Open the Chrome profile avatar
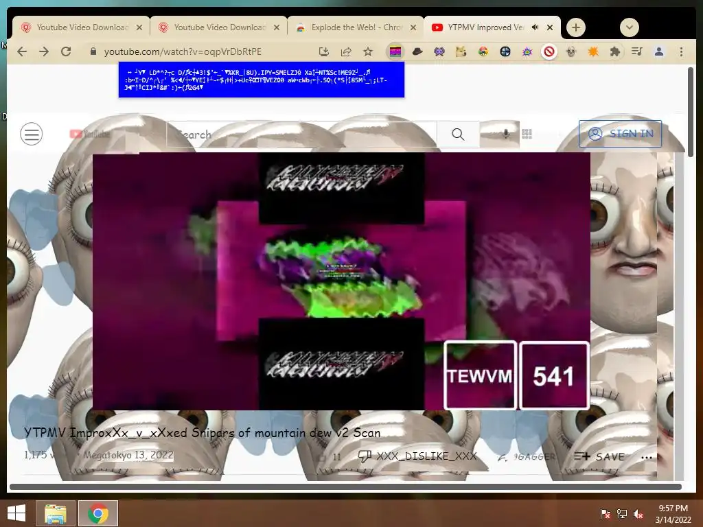Image resolution: width=703 pixels, height=527 pixels. click(x=659, y=51)
